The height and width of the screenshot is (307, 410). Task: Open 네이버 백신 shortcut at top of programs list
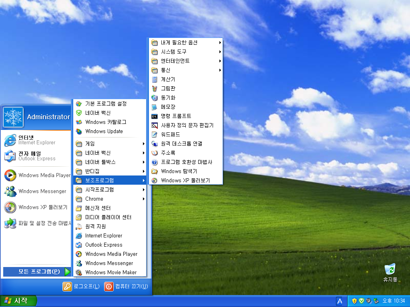point(98,113)
